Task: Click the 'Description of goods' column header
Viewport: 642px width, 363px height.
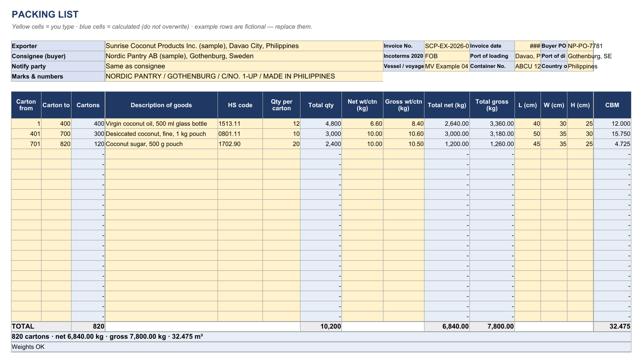Action: (x=161, y=105)
